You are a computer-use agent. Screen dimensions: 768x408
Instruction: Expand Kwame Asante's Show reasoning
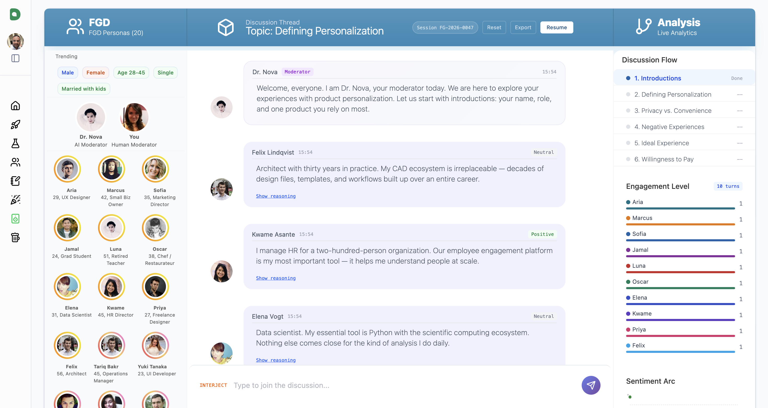coord(275,278)
